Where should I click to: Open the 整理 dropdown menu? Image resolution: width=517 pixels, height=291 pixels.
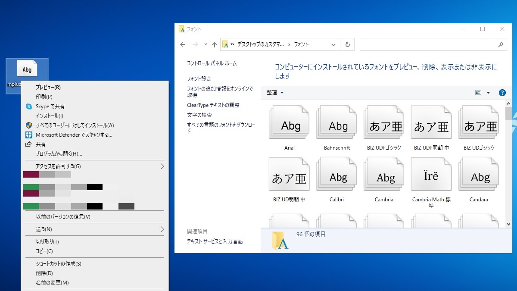pos(275,93)
